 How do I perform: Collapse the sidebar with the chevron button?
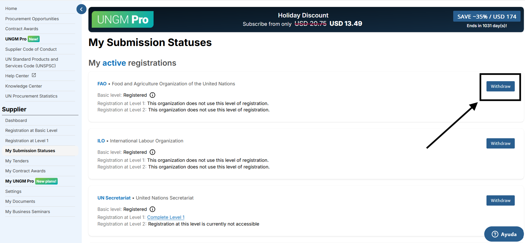(81, 9)
